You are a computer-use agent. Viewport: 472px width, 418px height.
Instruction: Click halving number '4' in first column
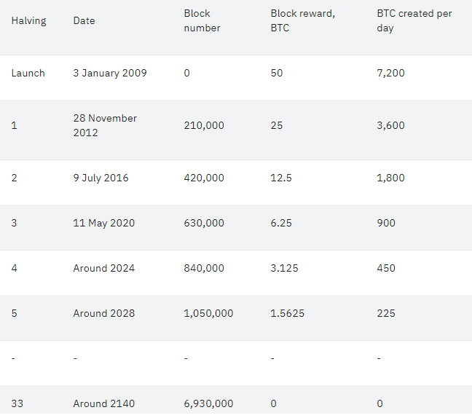(14, 268)
